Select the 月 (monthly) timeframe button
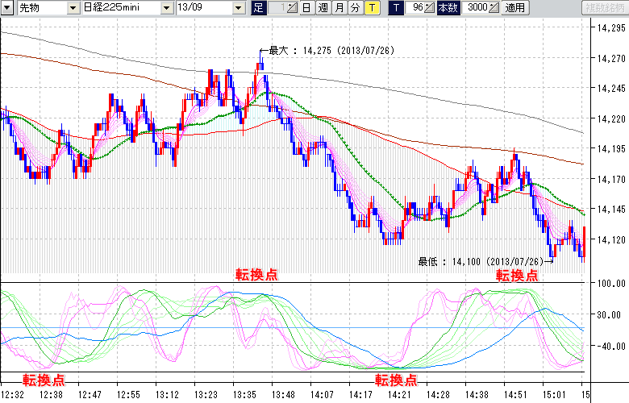 click(339, 8)
